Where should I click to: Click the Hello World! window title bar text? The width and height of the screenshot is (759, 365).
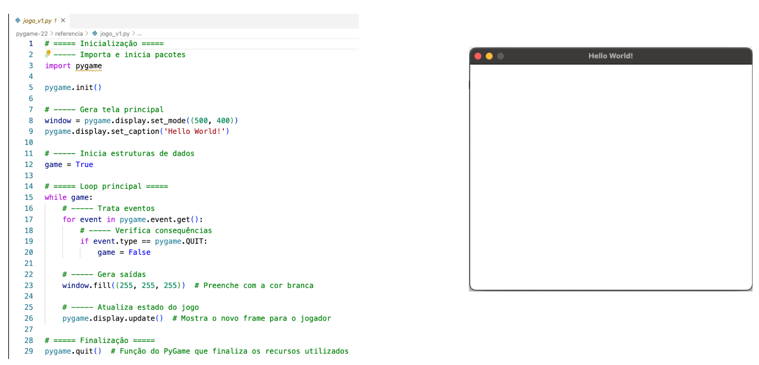(611, 56)
